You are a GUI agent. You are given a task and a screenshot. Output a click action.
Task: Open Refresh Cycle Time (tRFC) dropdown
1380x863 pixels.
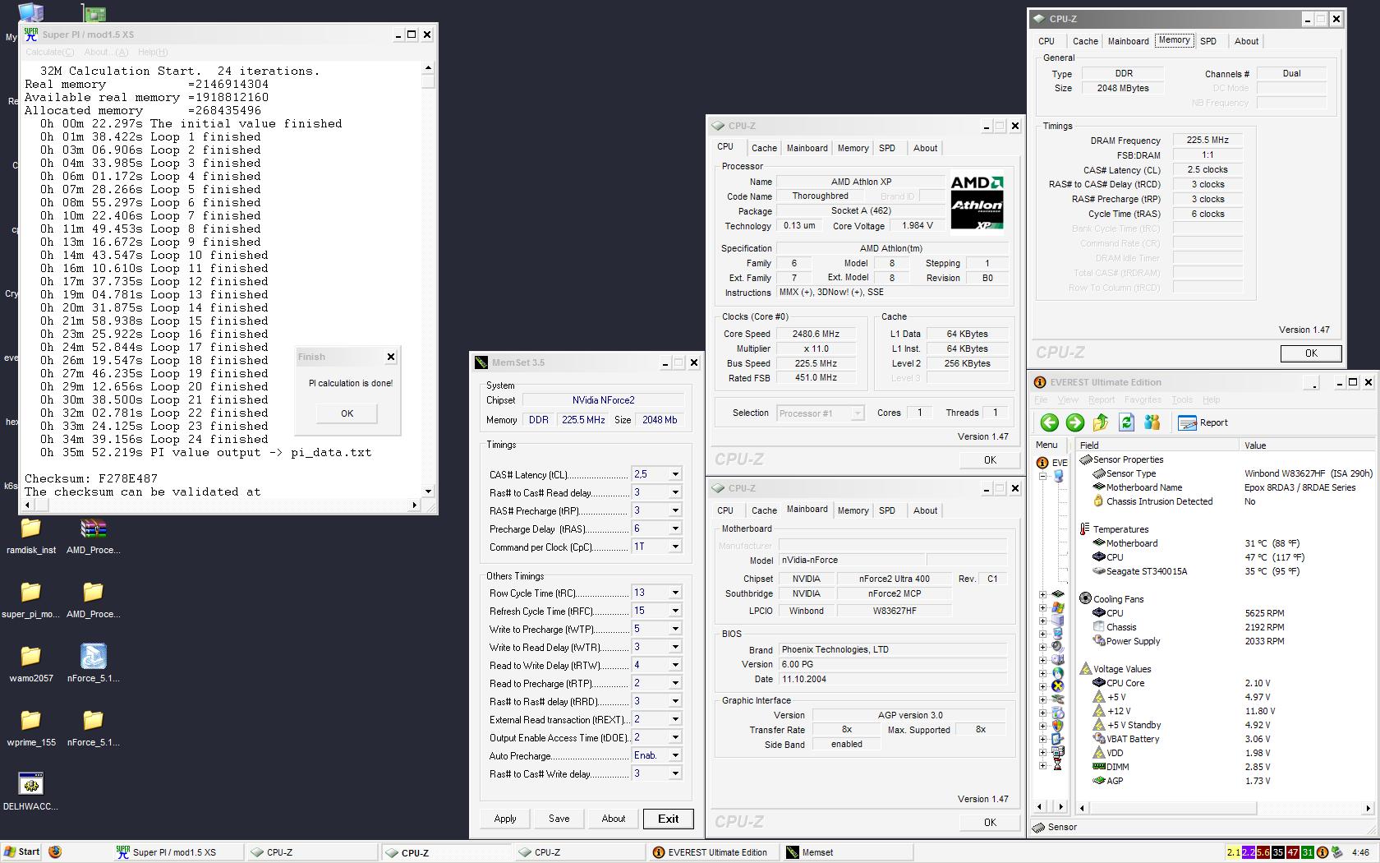[x=675, y=611]
